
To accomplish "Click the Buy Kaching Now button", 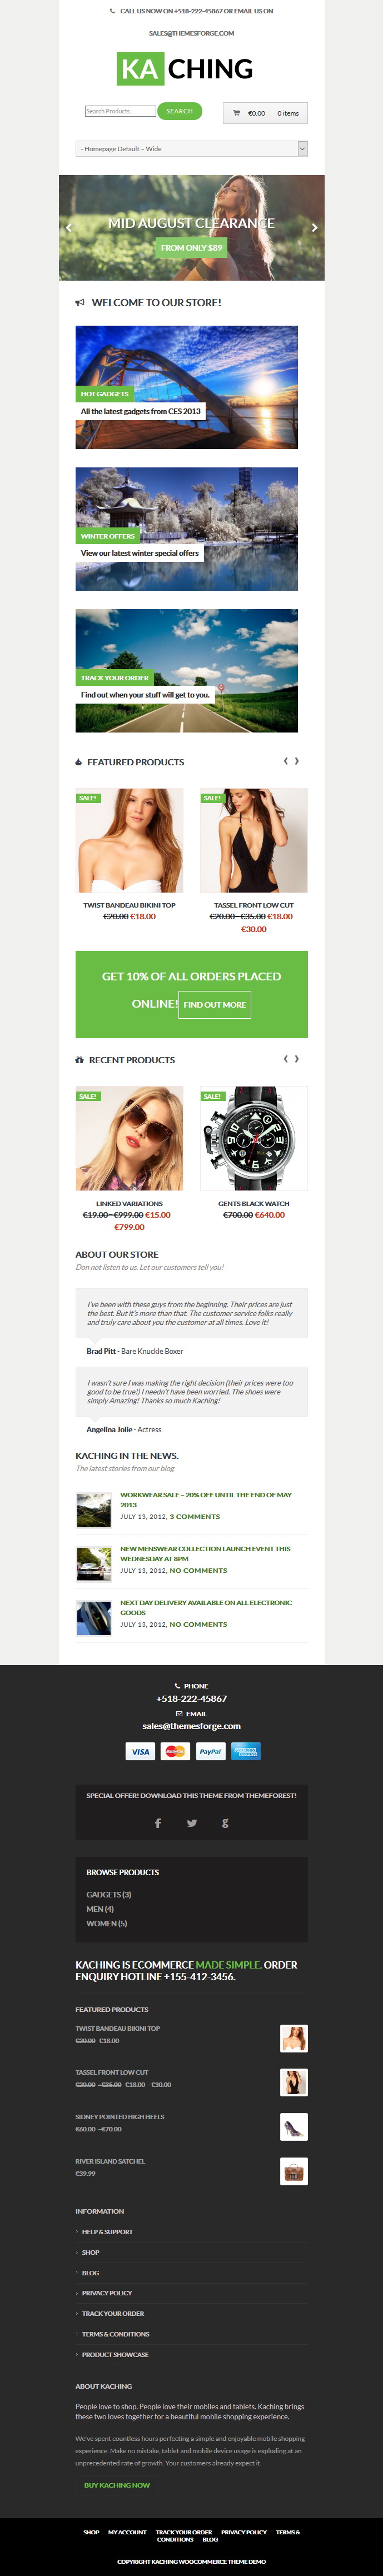I will (117, 2485).
